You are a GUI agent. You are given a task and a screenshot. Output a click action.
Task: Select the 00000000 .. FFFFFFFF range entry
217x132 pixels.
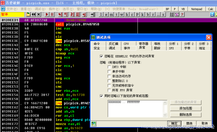click(124, 102)
